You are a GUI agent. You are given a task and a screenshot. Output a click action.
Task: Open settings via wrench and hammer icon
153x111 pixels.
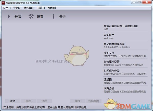(x=31, y=16)
